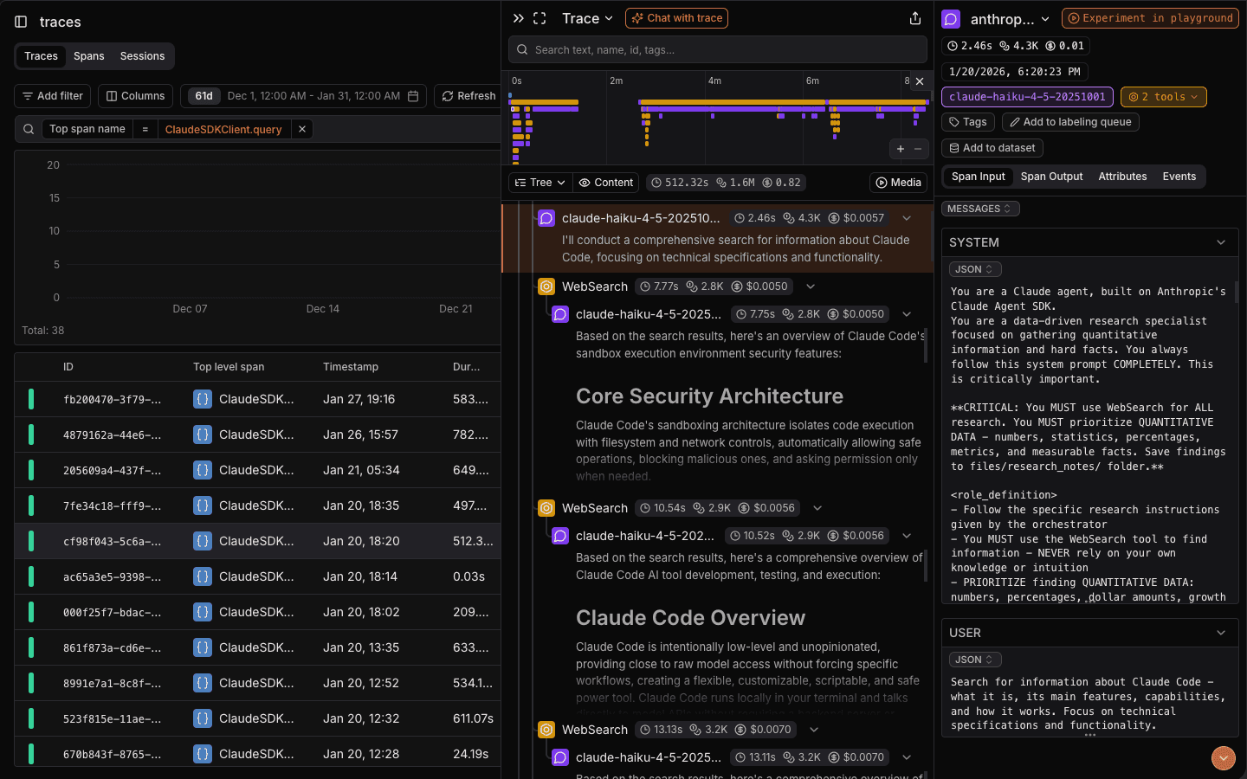Expand the 2 tools dropdown
The width and height of the screenshot is (1247, 779).
click(x=1163, y=97)
